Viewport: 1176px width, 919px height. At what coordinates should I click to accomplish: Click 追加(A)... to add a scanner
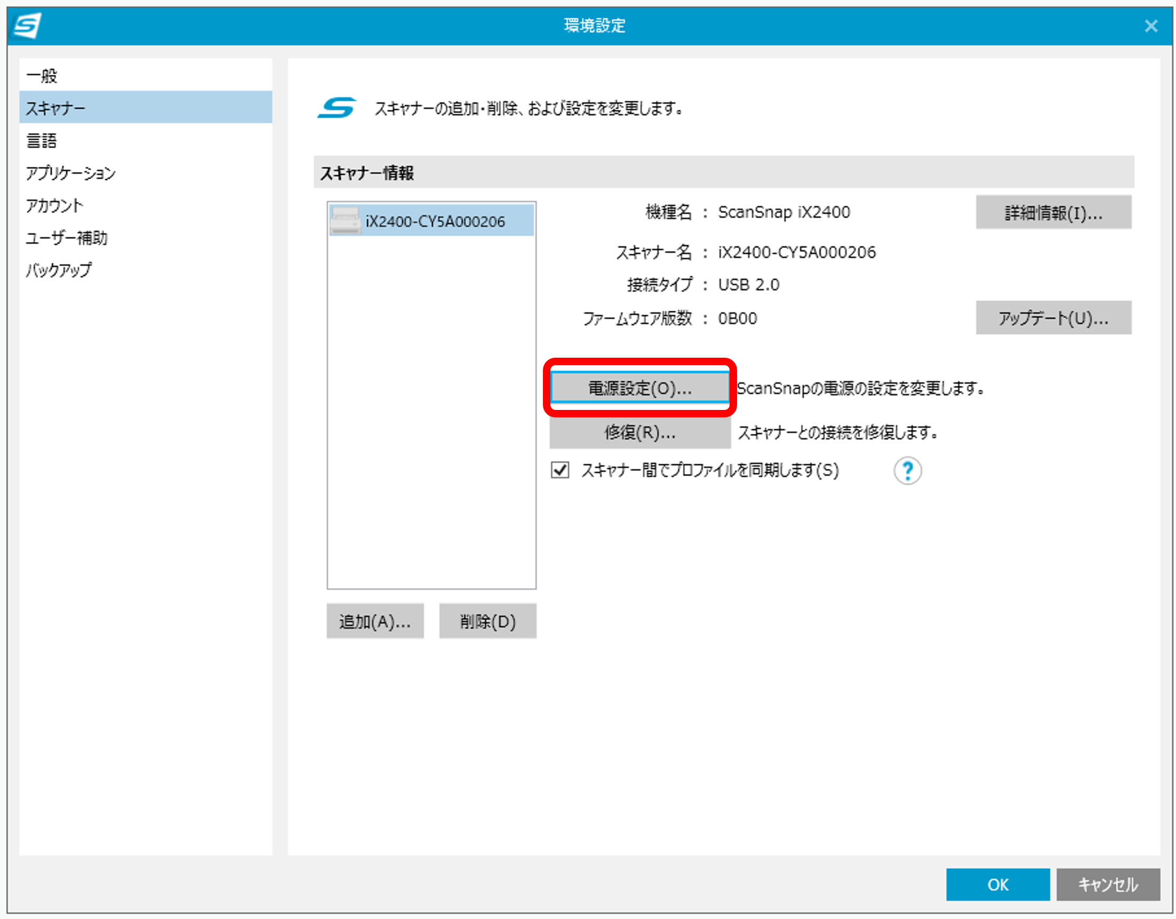pos(375,622)
